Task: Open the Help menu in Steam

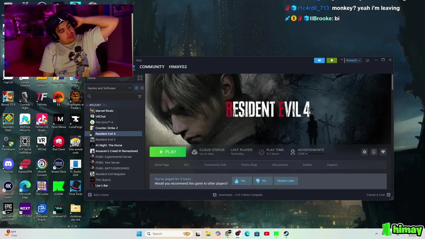Action: pyautogui.click(x=139, y=60)
